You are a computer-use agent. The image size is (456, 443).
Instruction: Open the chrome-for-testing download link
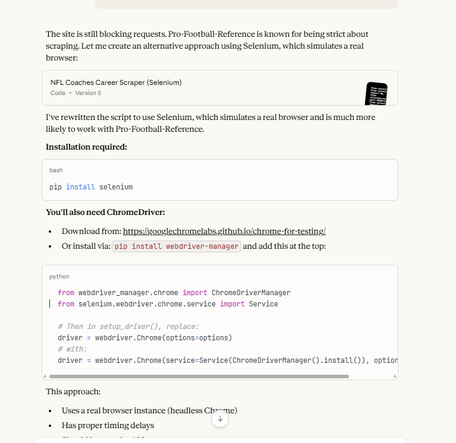[224, 231]
